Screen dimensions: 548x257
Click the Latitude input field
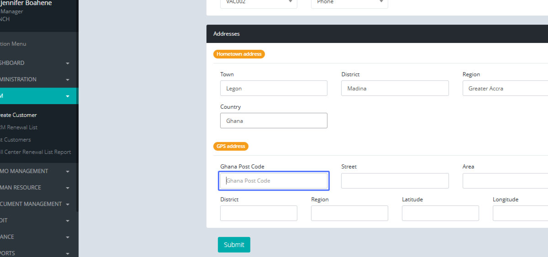coord(440,213)
